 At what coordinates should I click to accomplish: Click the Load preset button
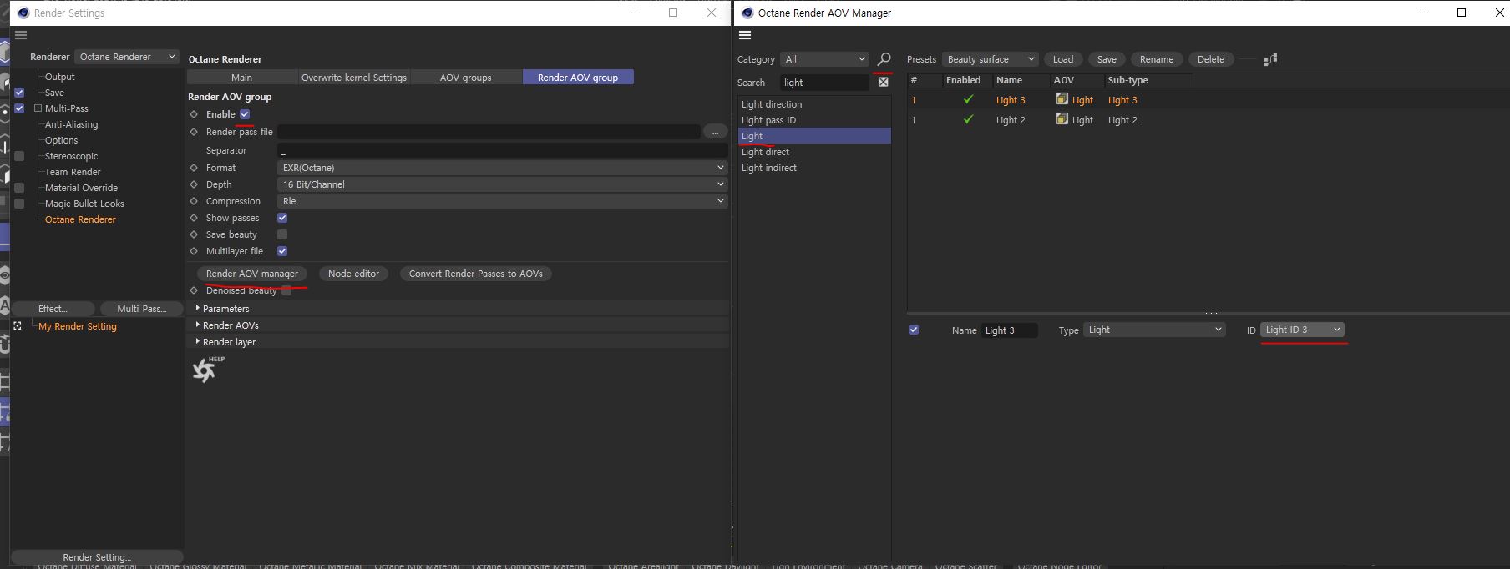tap(1063, 59)
